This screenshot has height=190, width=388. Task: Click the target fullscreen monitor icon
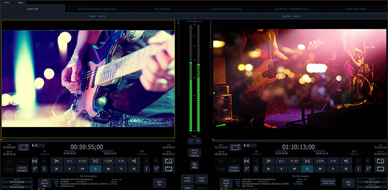(x=235, y=147)
